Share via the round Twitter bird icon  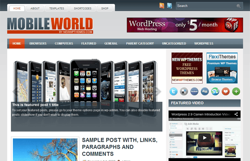[x=174, y=91]
